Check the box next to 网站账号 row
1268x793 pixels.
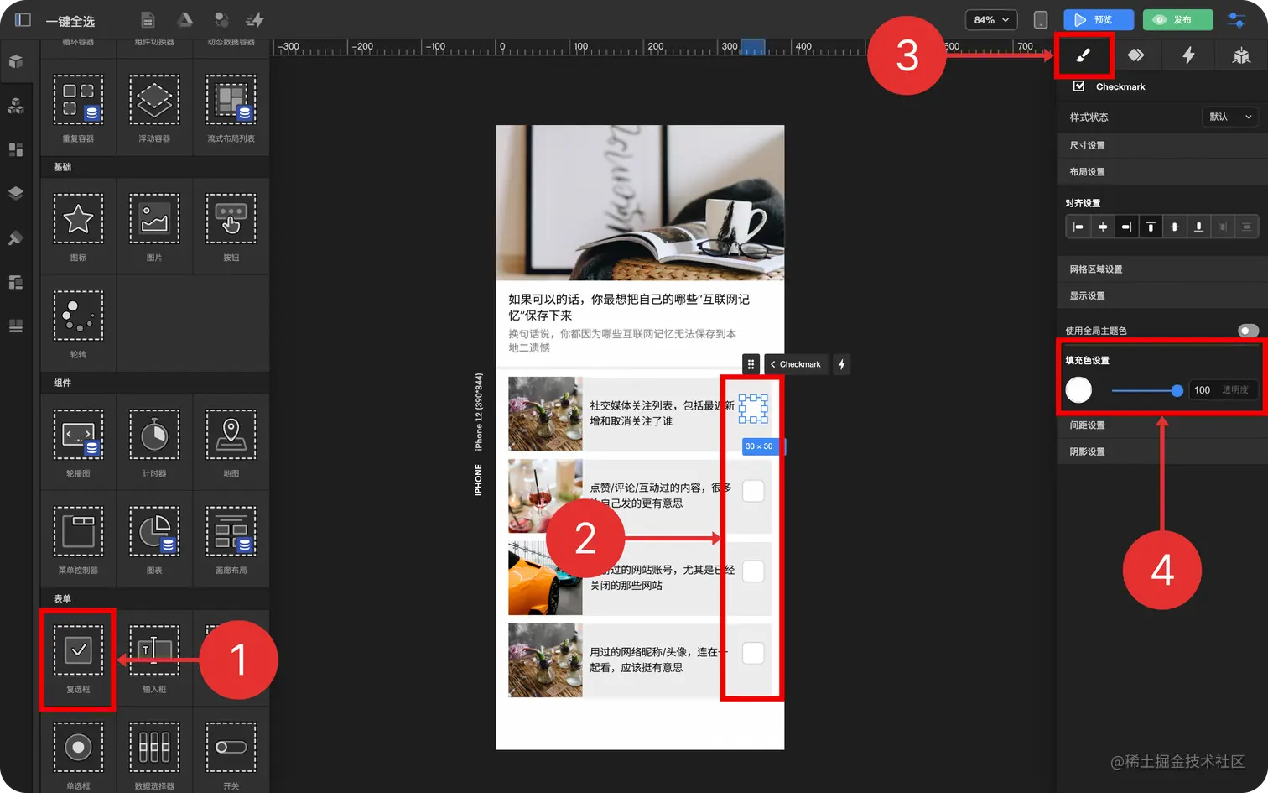point(753,571)
